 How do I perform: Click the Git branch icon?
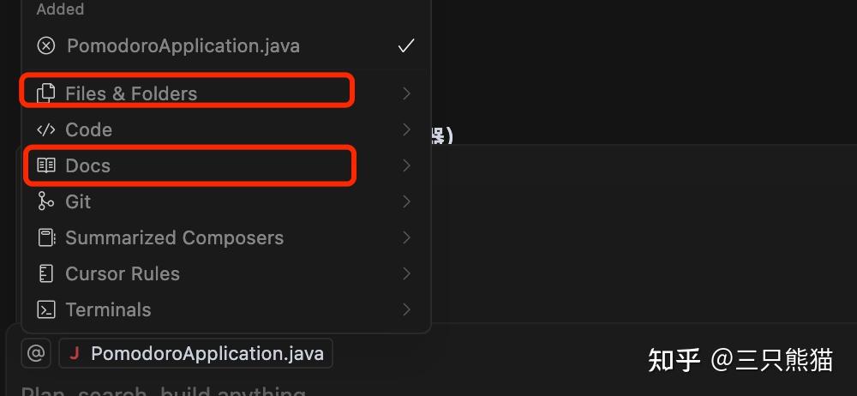[46, 201]
